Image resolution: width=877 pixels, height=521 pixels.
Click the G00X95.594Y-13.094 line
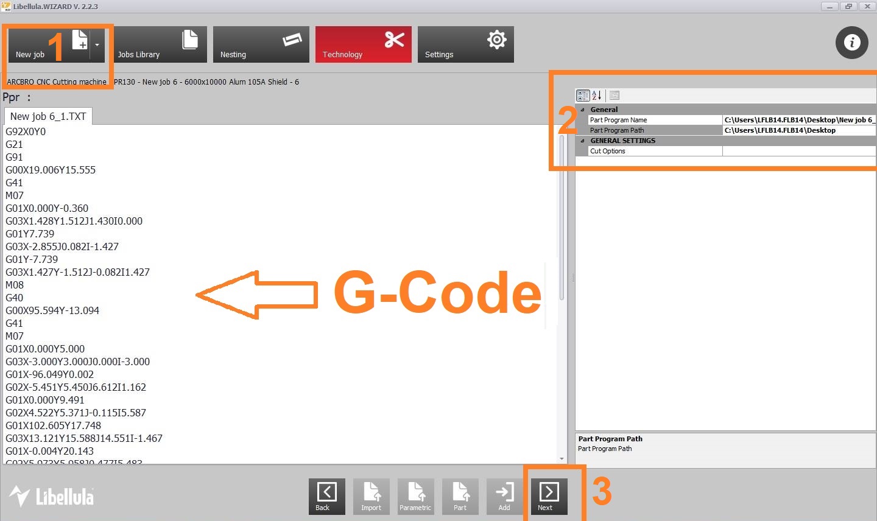[x=52, y=310]
